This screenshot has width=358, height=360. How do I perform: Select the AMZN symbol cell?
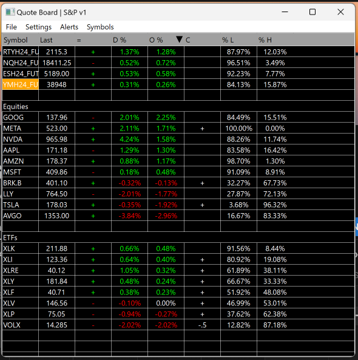[21, 161]
